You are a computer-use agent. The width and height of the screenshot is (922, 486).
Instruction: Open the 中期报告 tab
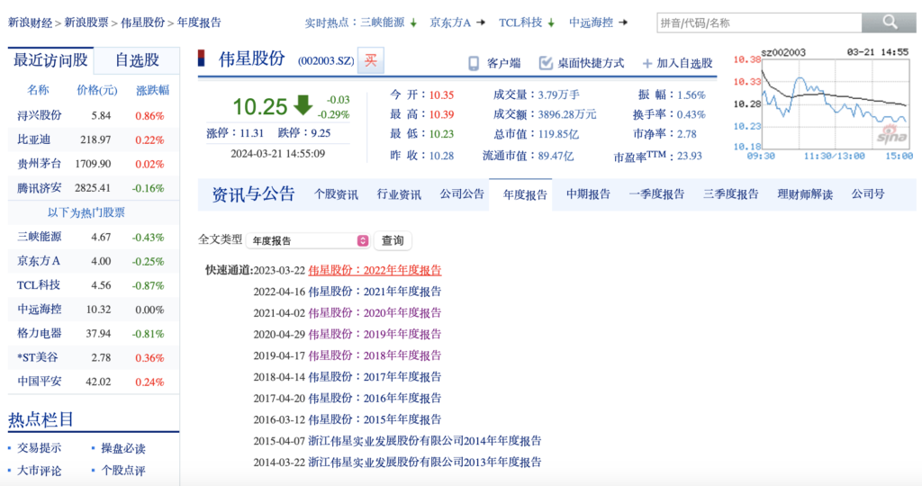588,194
